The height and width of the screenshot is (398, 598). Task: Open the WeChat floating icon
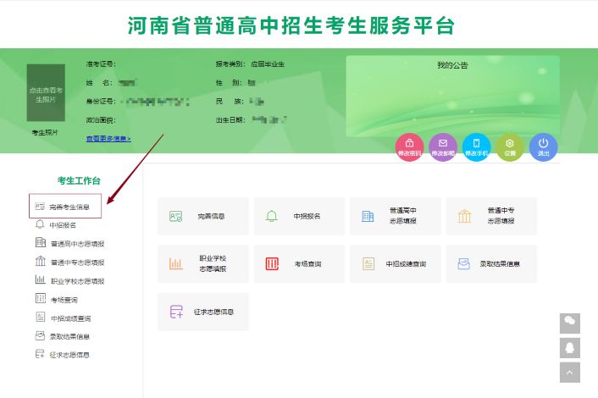pos(570,323)
